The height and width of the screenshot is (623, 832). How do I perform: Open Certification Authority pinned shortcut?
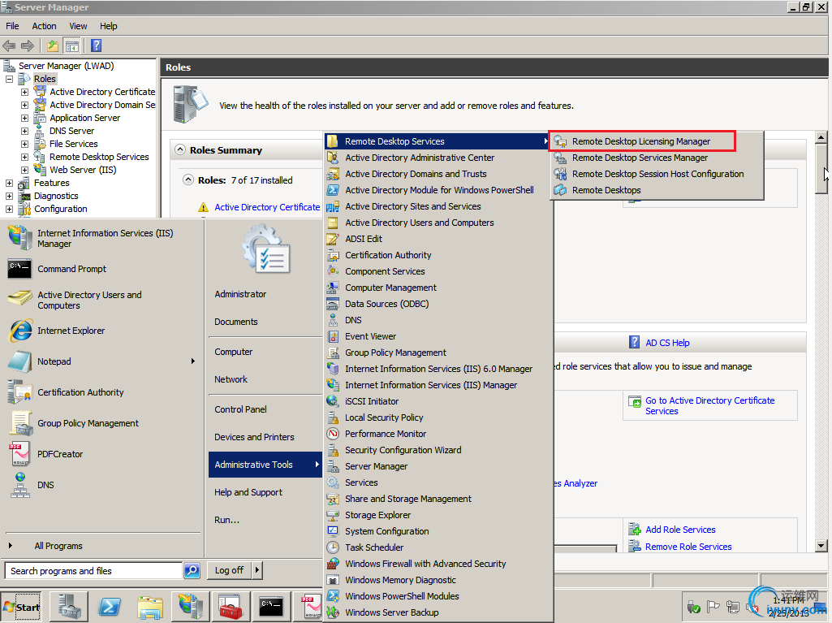80,392
